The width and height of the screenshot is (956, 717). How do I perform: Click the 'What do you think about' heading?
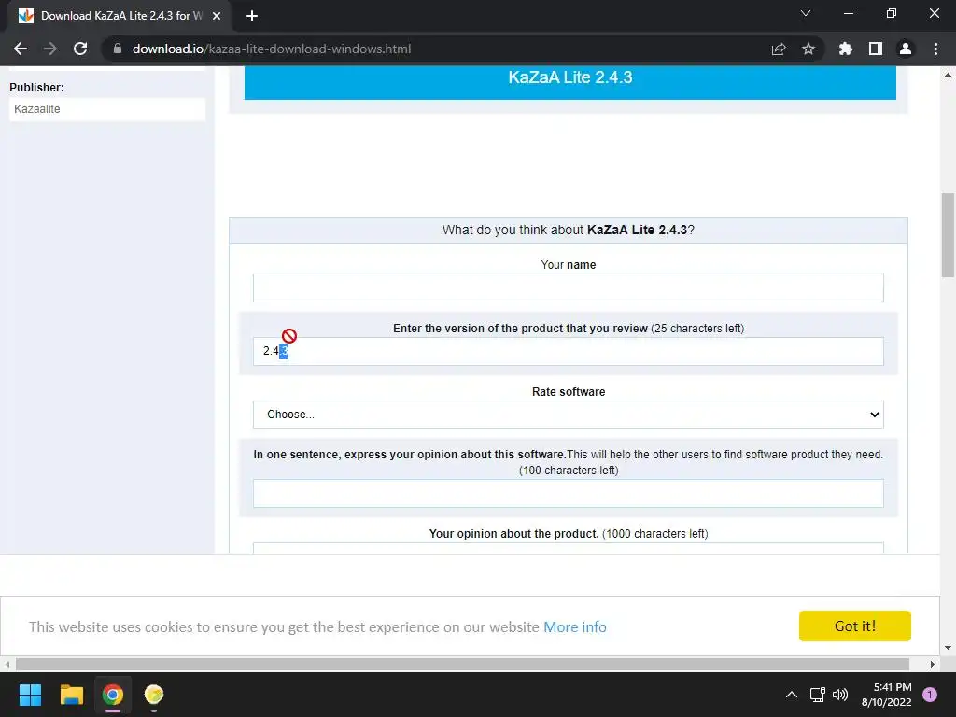point(569,230)
